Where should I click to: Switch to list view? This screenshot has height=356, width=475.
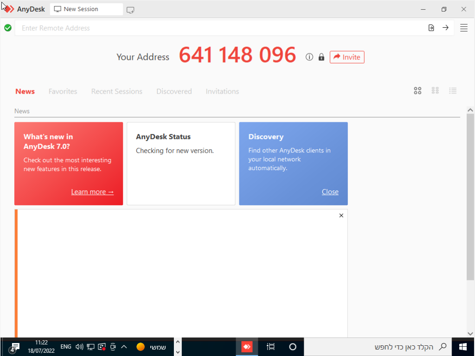(453, 90)
